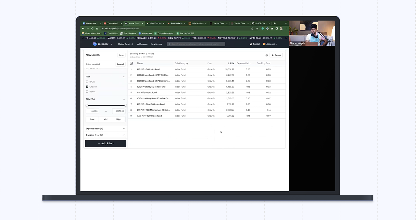This screenshot has height=220, width=416.
Task: Open the browser extensions puzzle icon
Action: pos(272,28)
